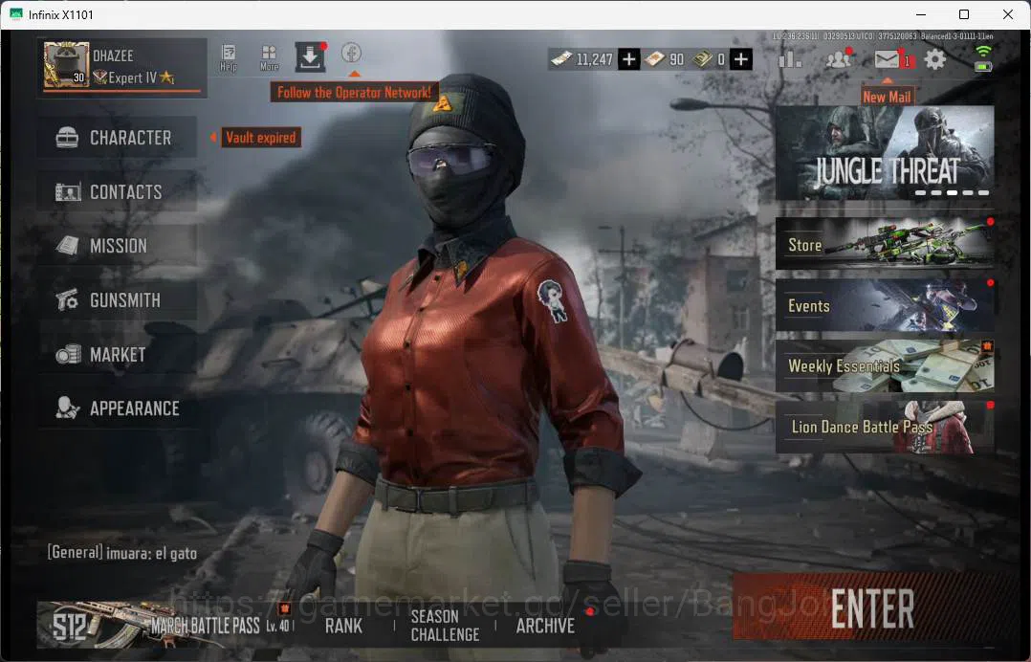Open DHAZEE player avatar profile
Screen dimensions: 1031x662
point(66,64)
